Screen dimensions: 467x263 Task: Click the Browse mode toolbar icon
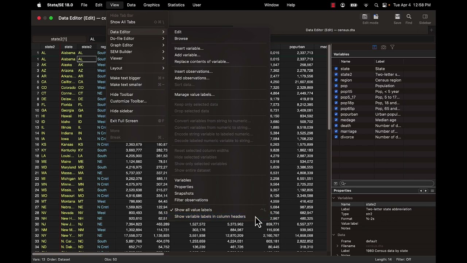[x=376, y=17]
